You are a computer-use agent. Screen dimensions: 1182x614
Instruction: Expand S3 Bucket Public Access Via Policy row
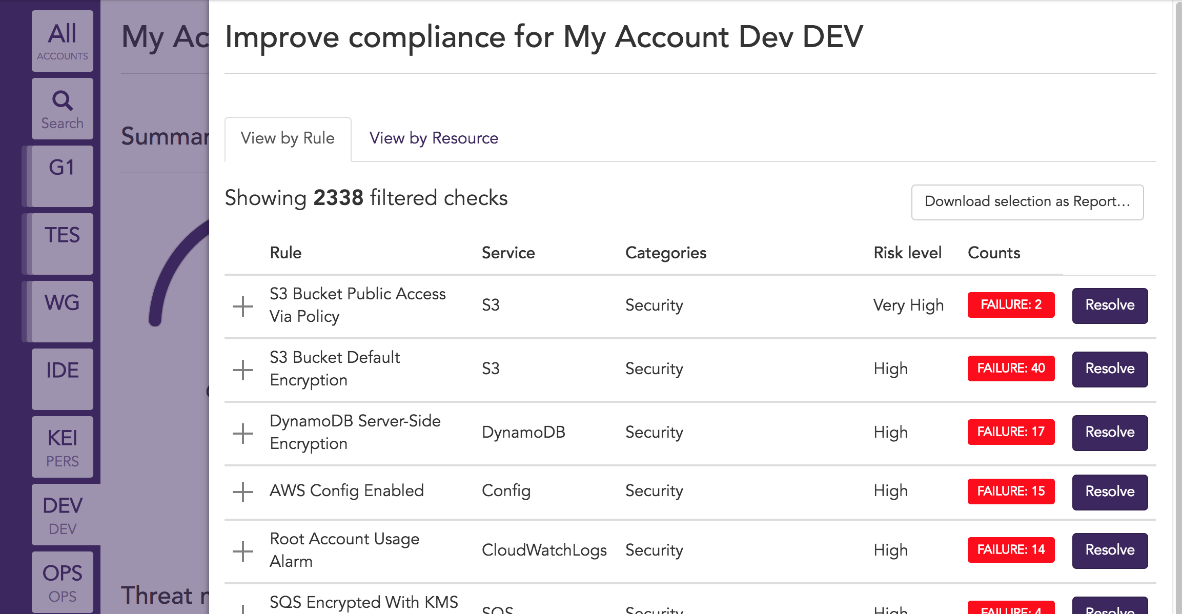[243, 306]
